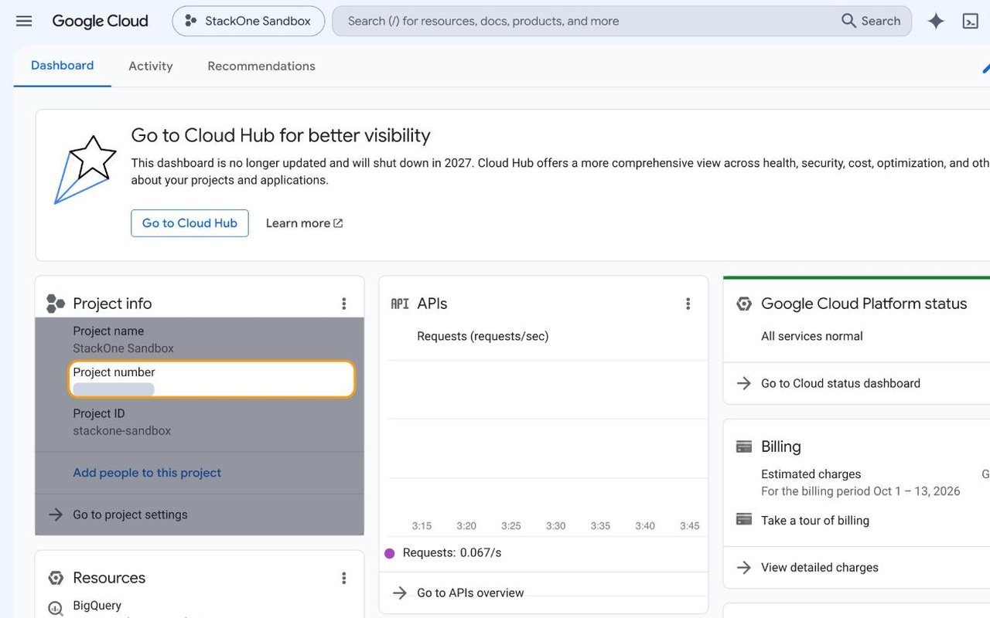This screenshot has height=618, width=990.
Task: Open the main navigation hamburger menu
Action: pyautogui.click(x=24, y=21)
